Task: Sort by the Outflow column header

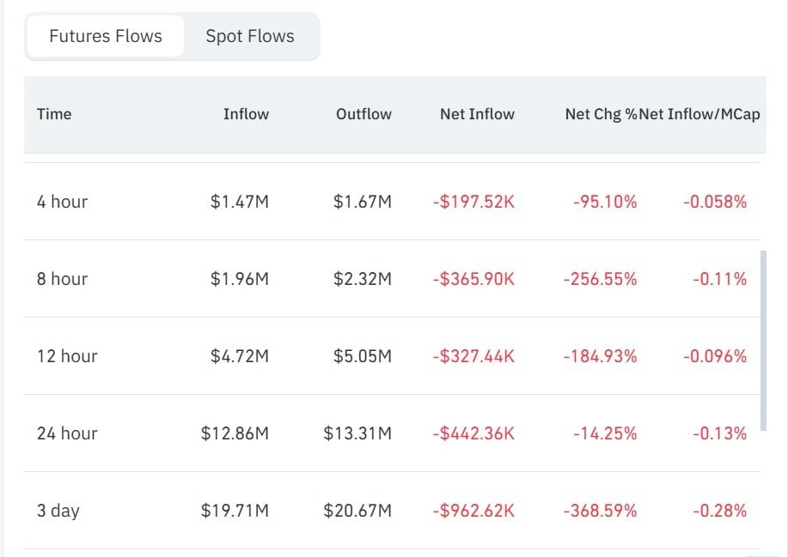Action: (x=363, y=114)
